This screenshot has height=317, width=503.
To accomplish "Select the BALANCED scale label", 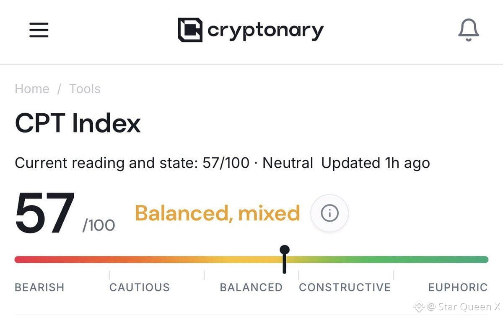I will (251, 287).
